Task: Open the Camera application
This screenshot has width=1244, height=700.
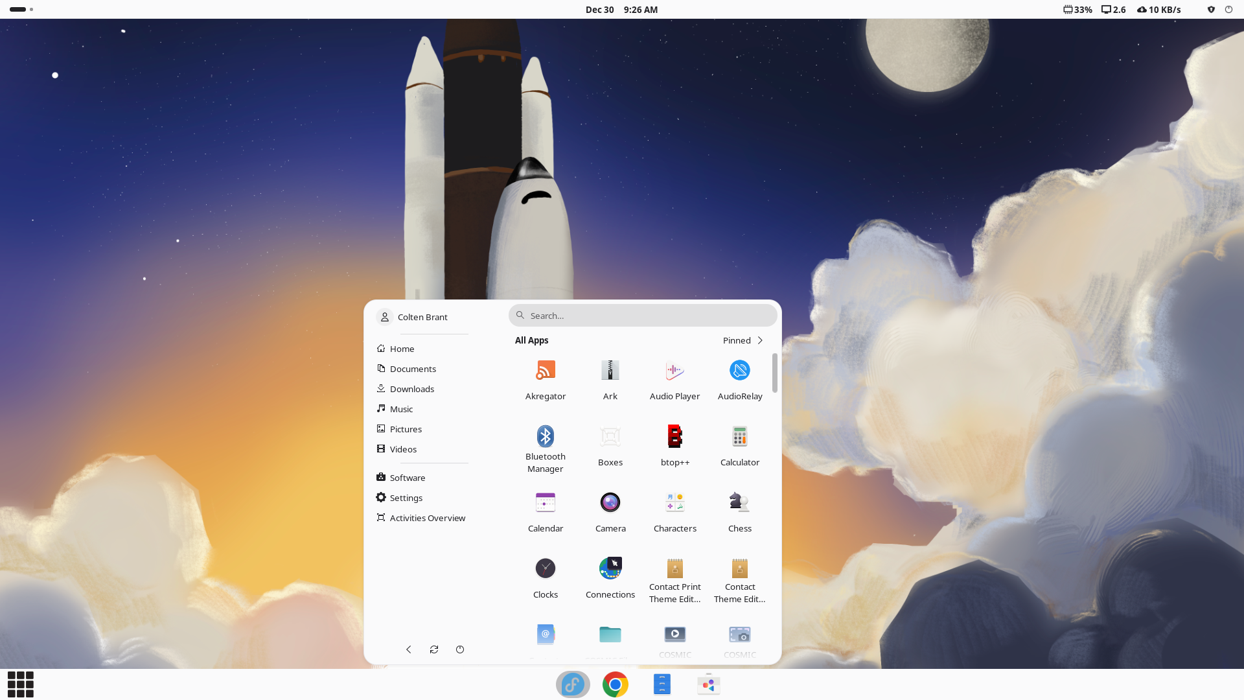Action: coord(610,511)
